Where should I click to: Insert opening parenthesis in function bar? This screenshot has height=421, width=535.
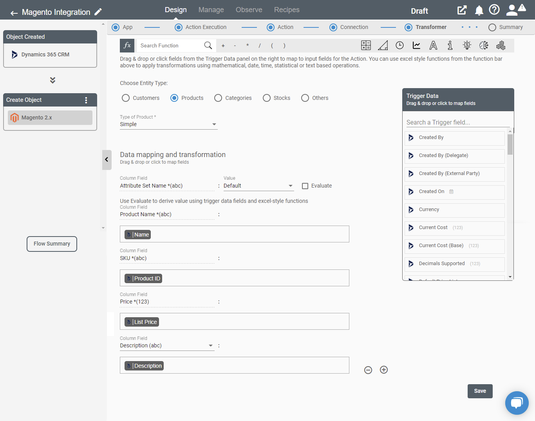coord(272,46)
